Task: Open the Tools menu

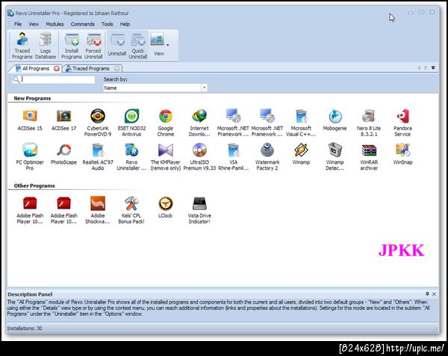Action: (107, 24)
